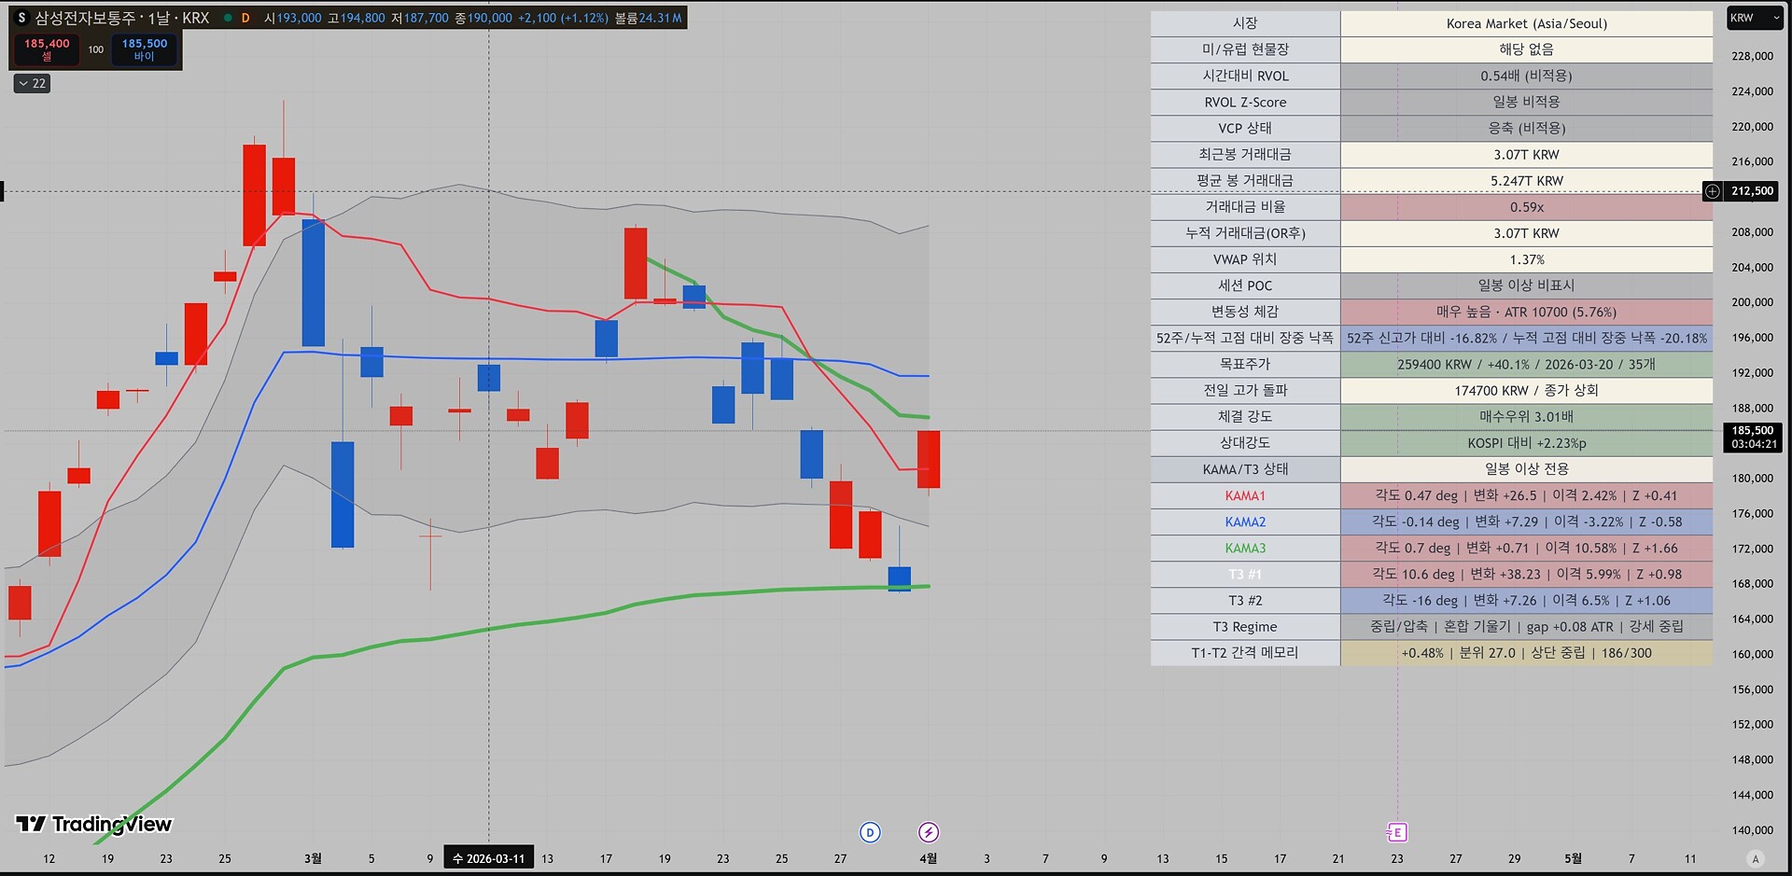
Task: Expand the indicator legend showing 22
Action: (x=32, y=84)
